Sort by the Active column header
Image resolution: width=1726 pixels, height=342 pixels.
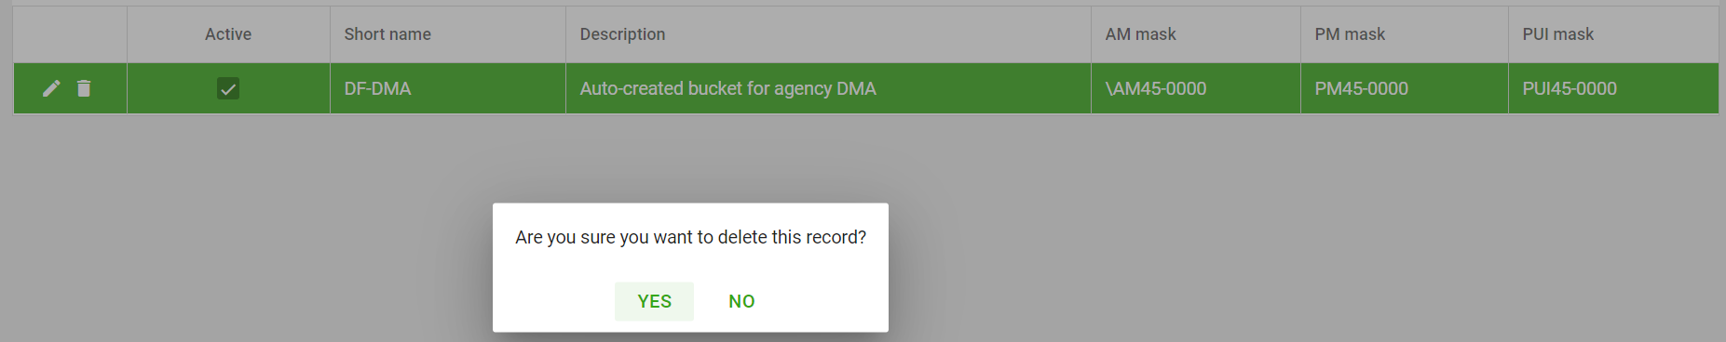click(x=228, y=34)
